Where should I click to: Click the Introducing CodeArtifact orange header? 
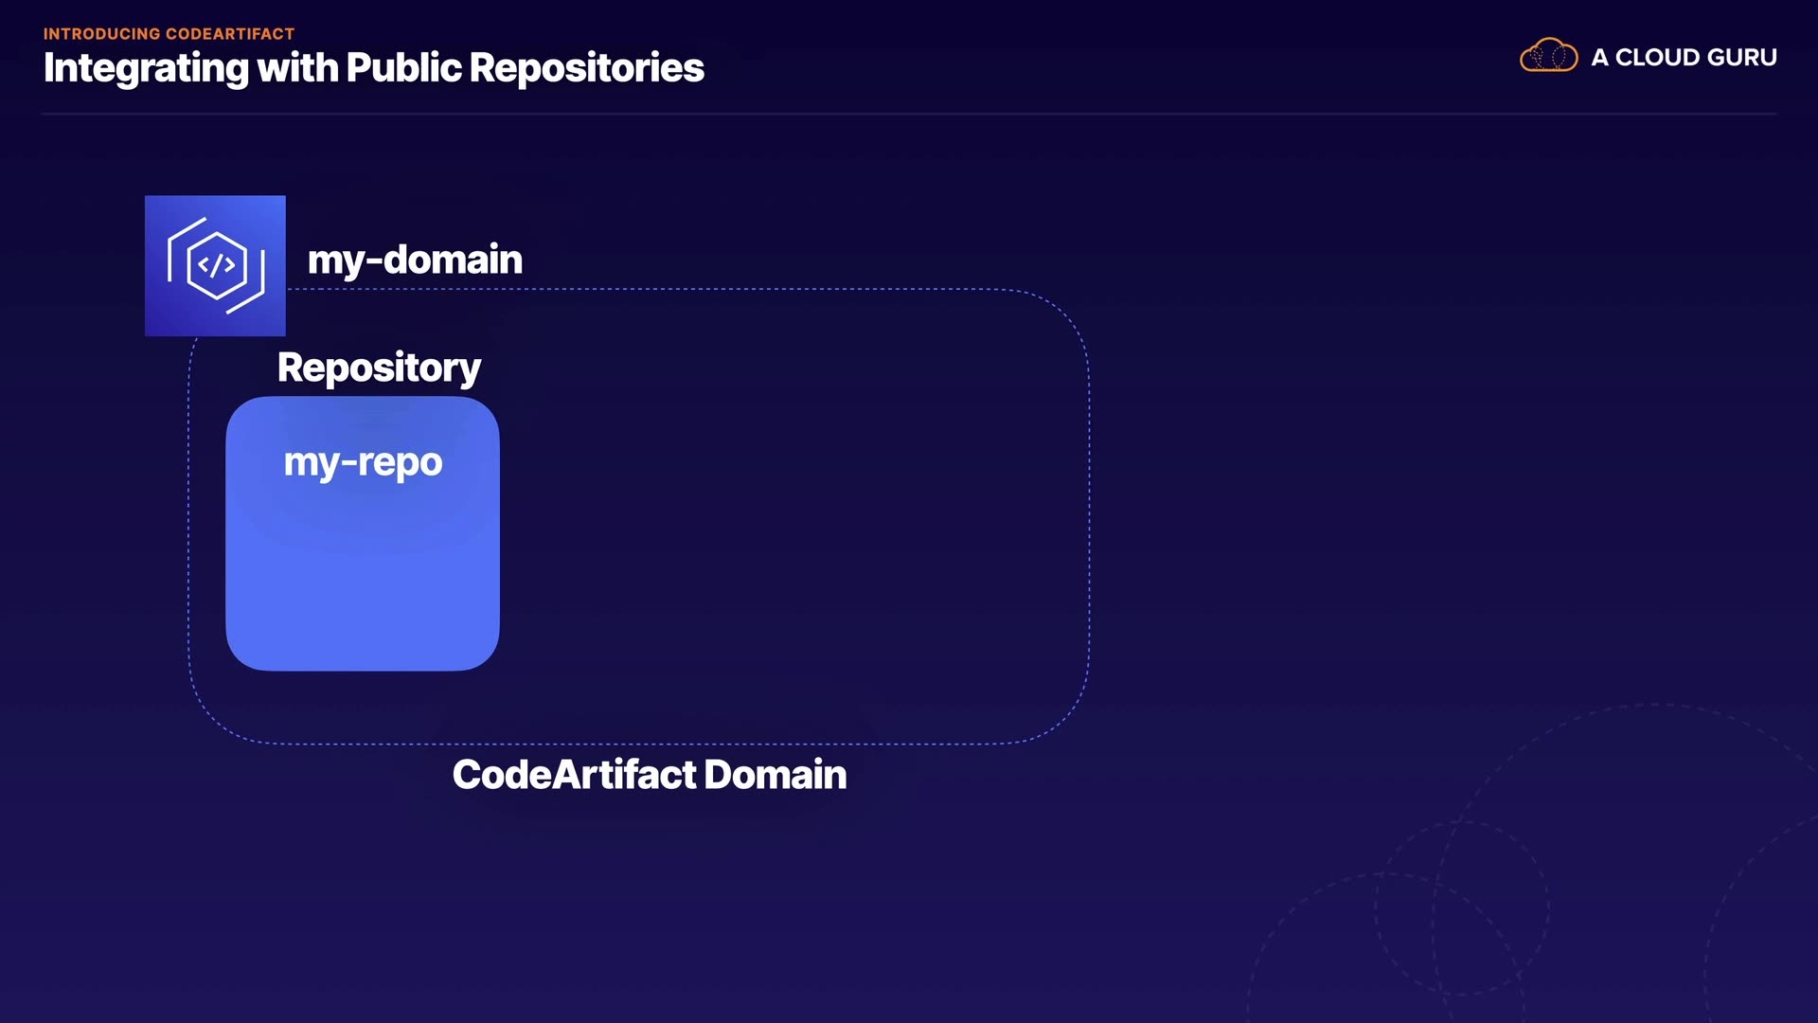[x=169, y=34]
